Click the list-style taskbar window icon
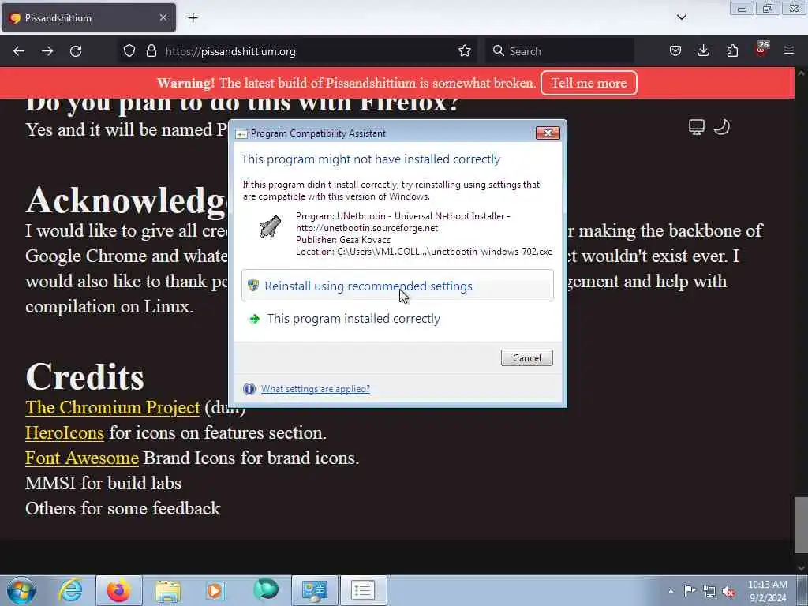Image resolution: width=808 pixels, height=606 pixels. pyautogui.click(x=363, y=590)
